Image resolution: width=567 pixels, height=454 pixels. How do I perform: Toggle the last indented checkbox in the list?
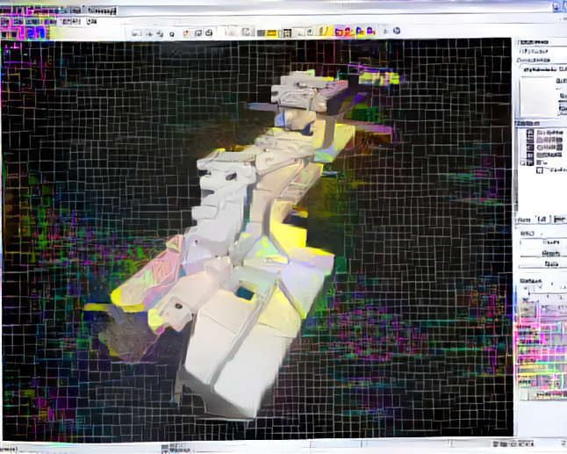click(x=537, y=170)
